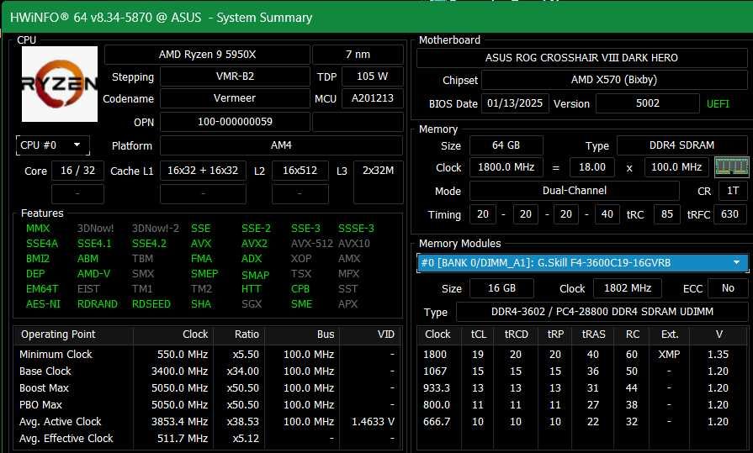Select the Avg. Active Clock row

[207, 422]
